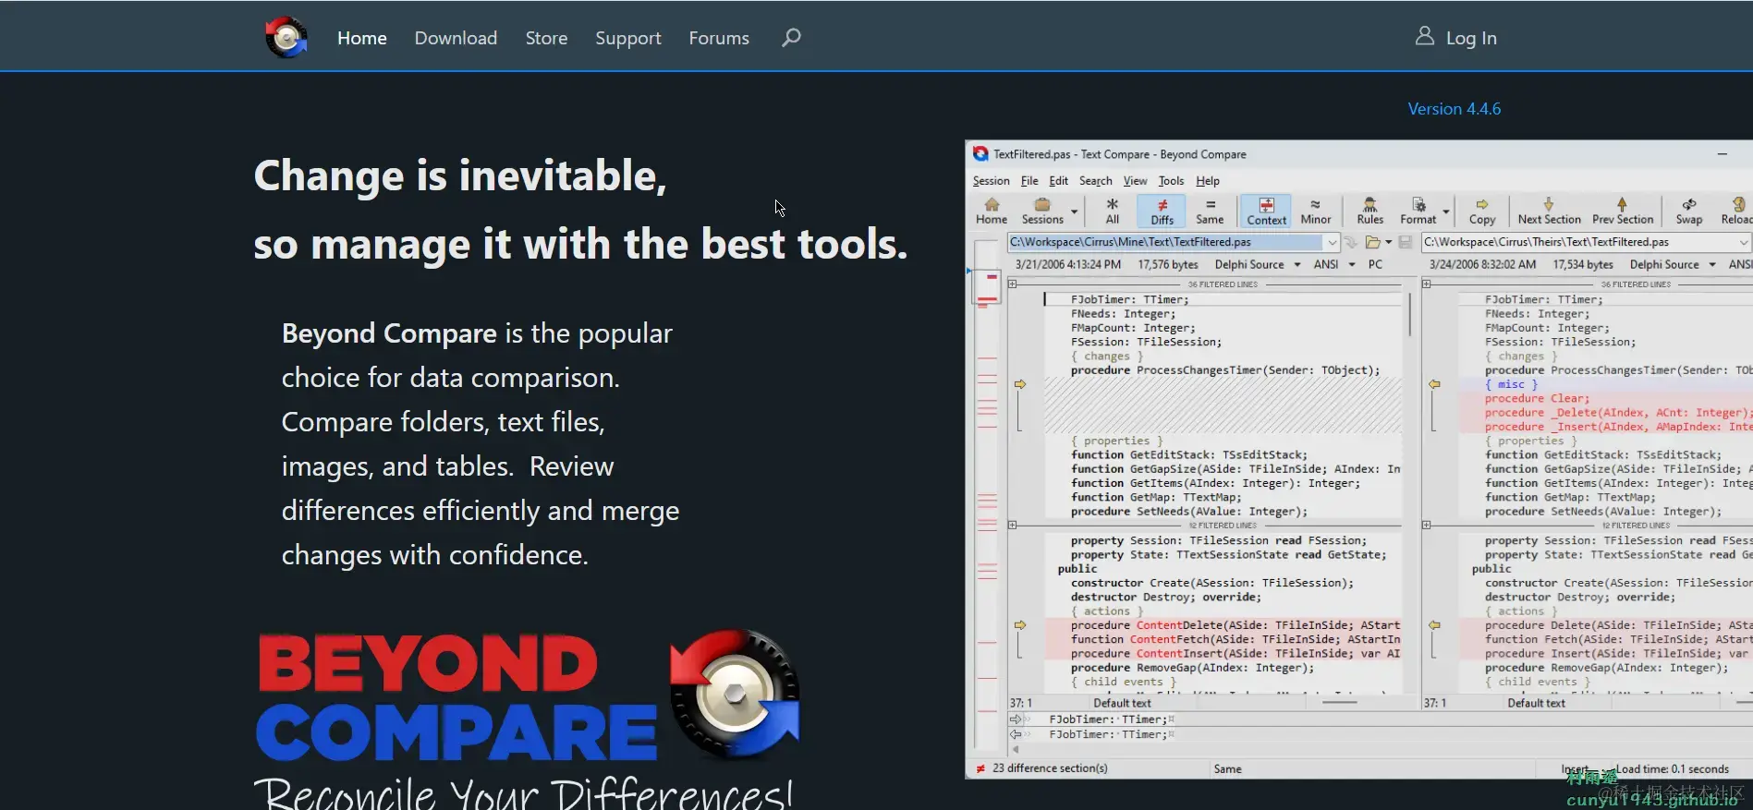Open the Forums page
The height and width of the screenshot is (810, 1753).
[719, 38]
